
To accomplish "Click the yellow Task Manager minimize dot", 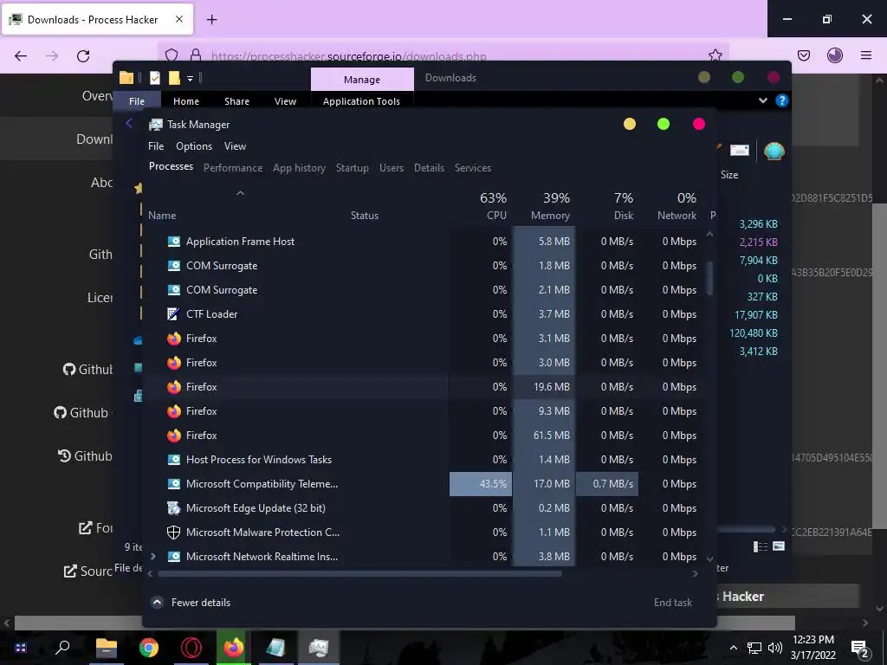I will click(x=630, y=124).
